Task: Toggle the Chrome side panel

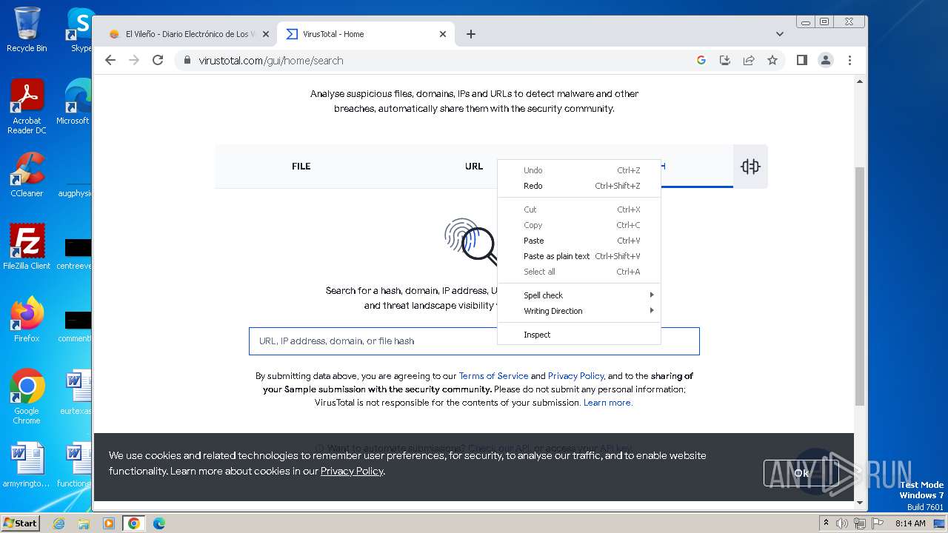Action: [x=801, y=60]
